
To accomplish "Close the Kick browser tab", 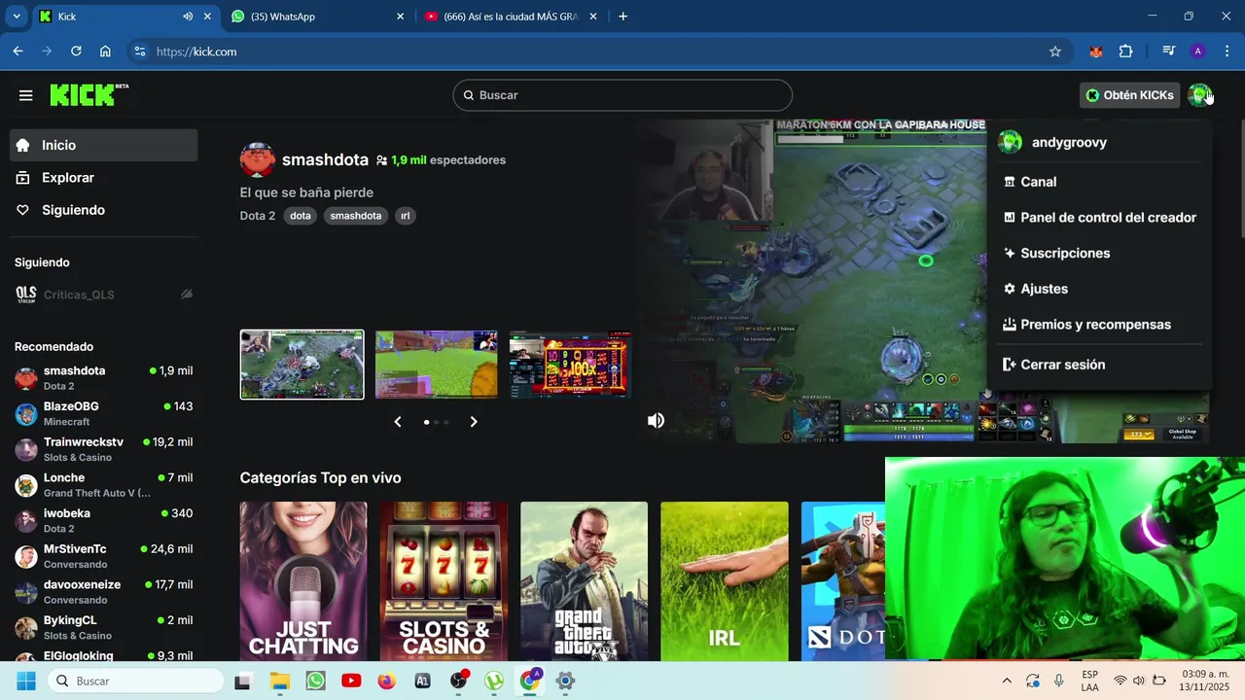I will 207,17.
